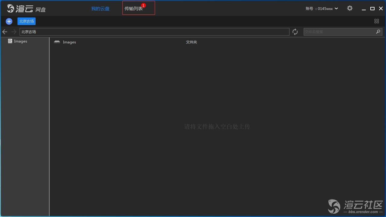Switch to the 传输列表 tab
Image resolution: width=386 pixels, height=217 pixels.
click(134, 9)
